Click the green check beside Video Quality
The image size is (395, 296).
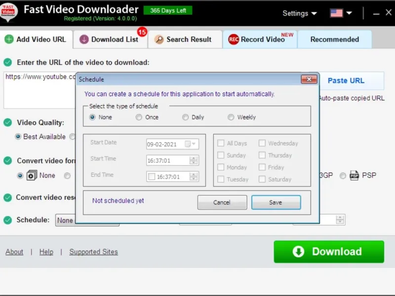(x=8, y=122)
